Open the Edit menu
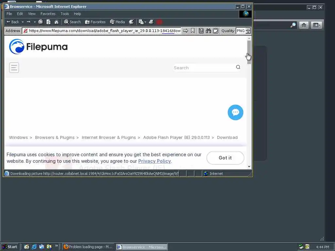Viewport: 335px width, 251px height. pyautogui.click(x=20, y=14)
